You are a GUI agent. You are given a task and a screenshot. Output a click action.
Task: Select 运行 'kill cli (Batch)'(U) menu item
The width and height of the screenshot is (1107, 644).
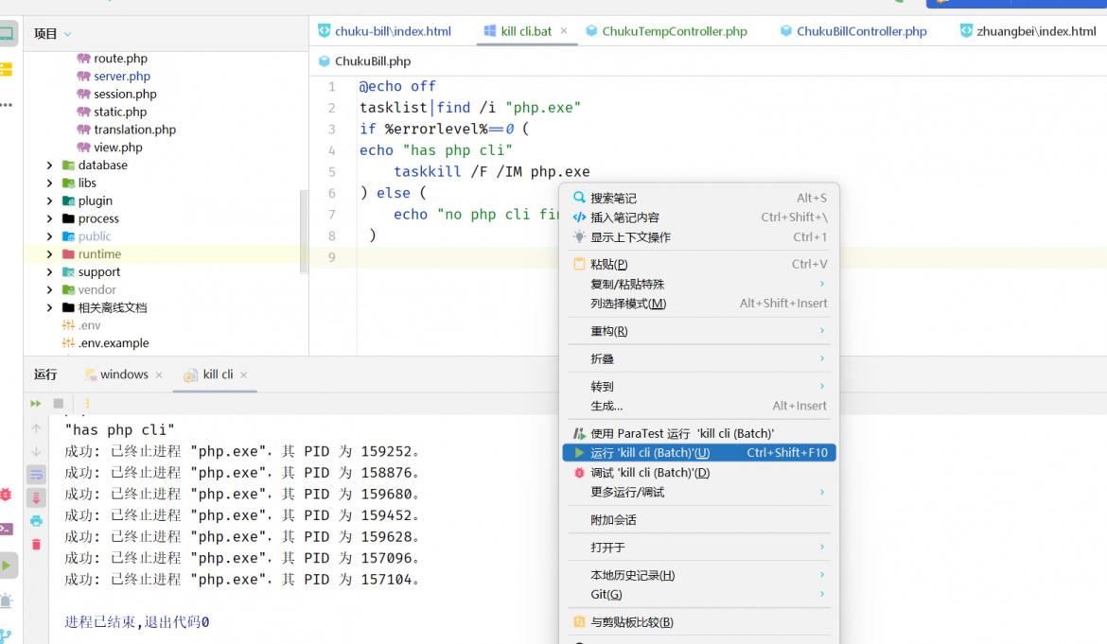(699, 453)
